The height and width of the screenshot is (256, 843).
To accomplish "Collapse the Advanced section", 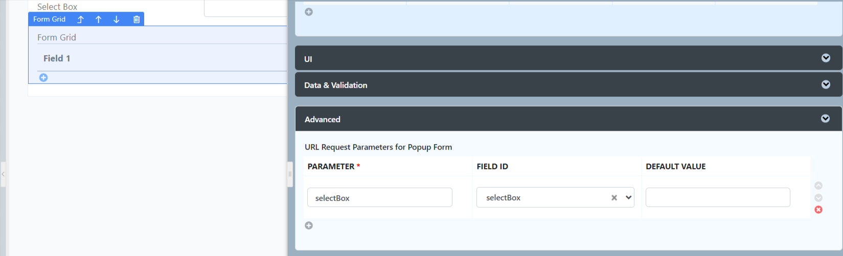I will [825, 119].
